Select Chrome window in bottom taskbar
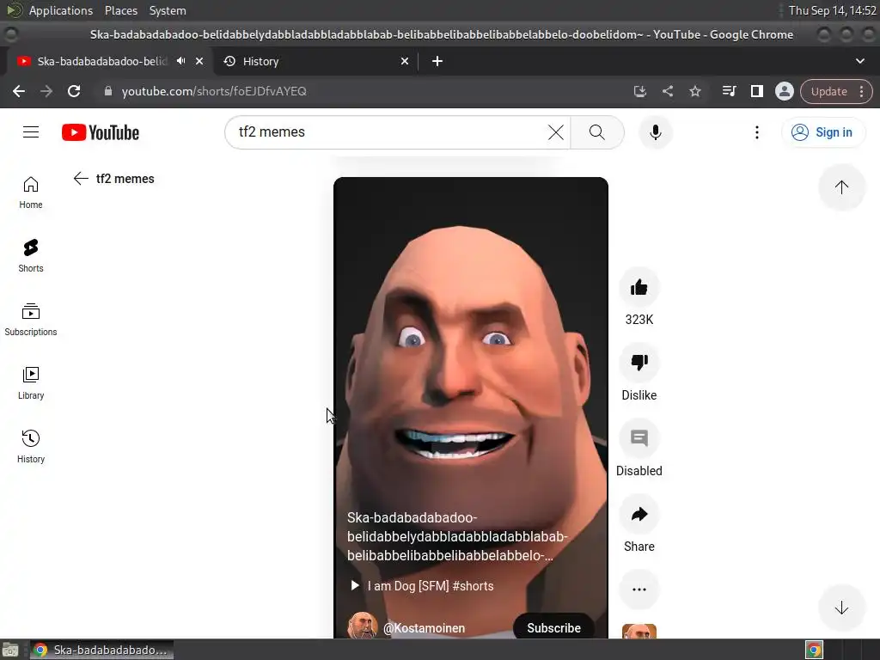Screen dimensions: 880x660 tap(101, 650)
